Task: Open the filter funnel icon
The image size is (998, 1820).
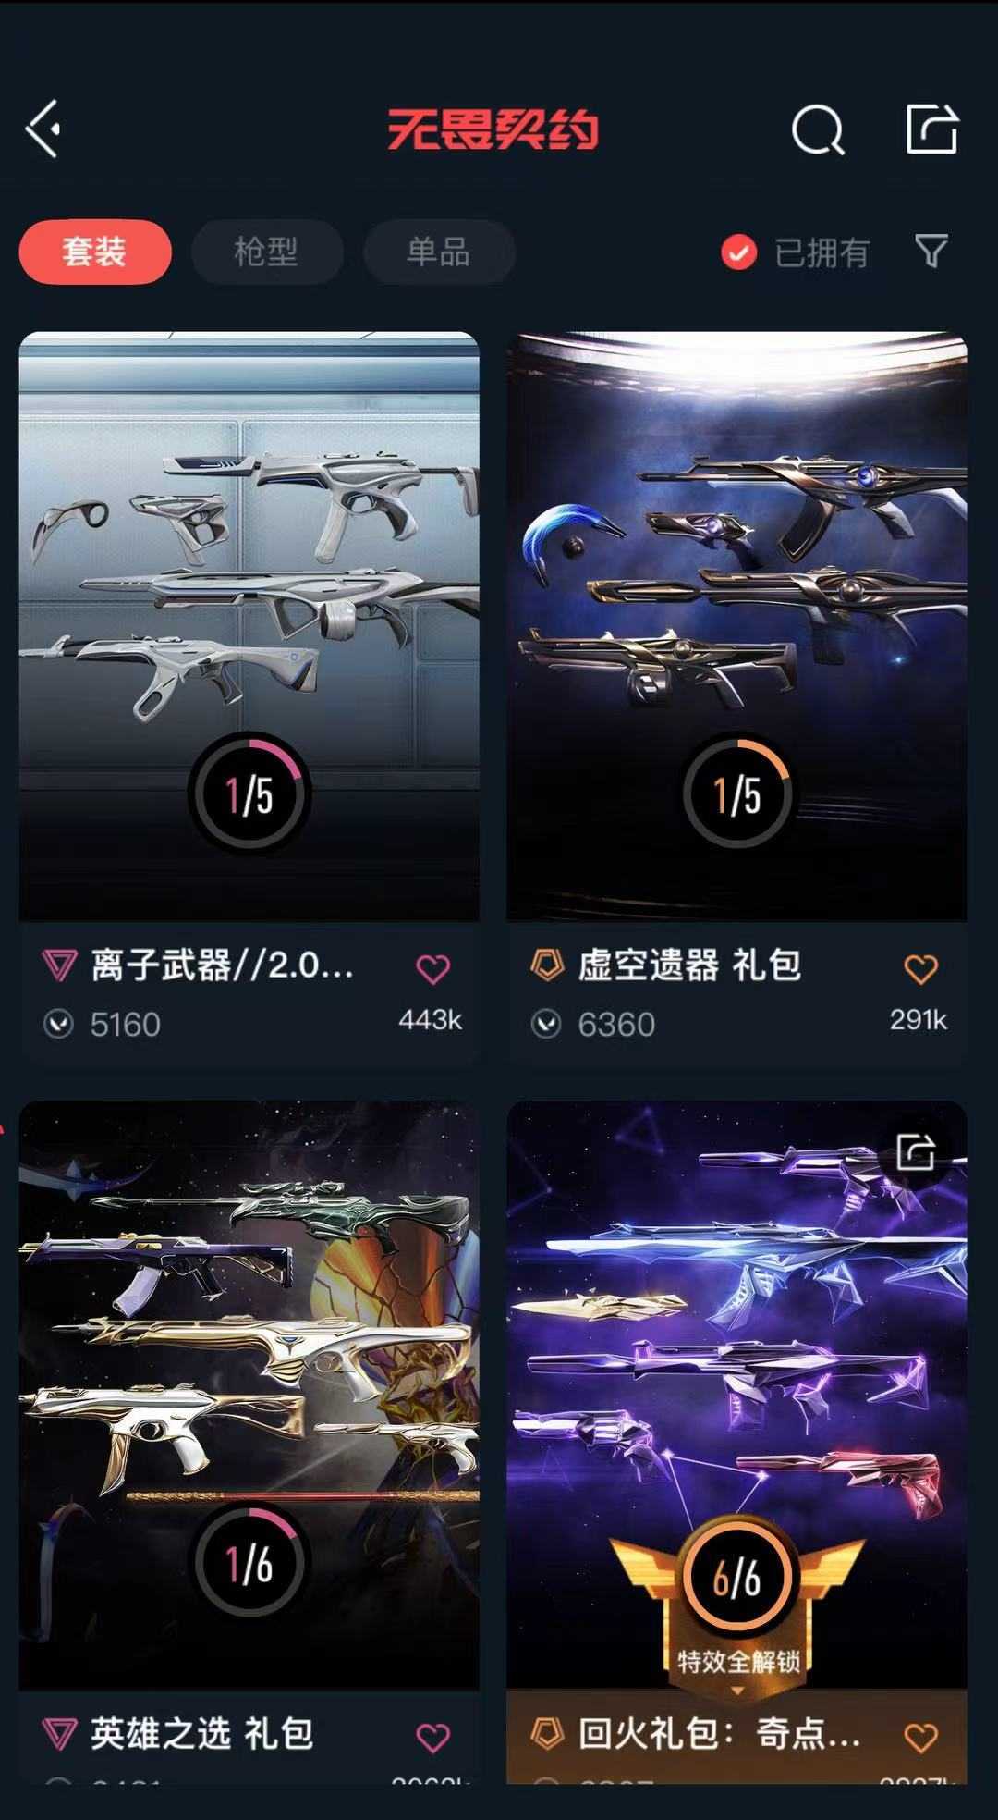Action: [931, 251]
